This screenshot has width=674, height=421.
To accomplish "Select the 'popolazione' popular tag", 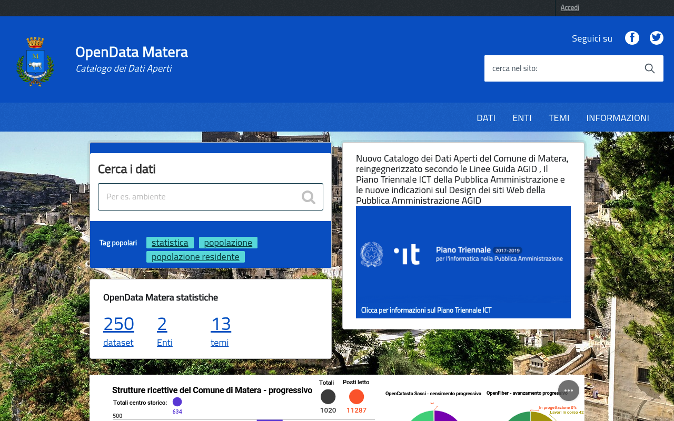I will [x=228, y=243].
